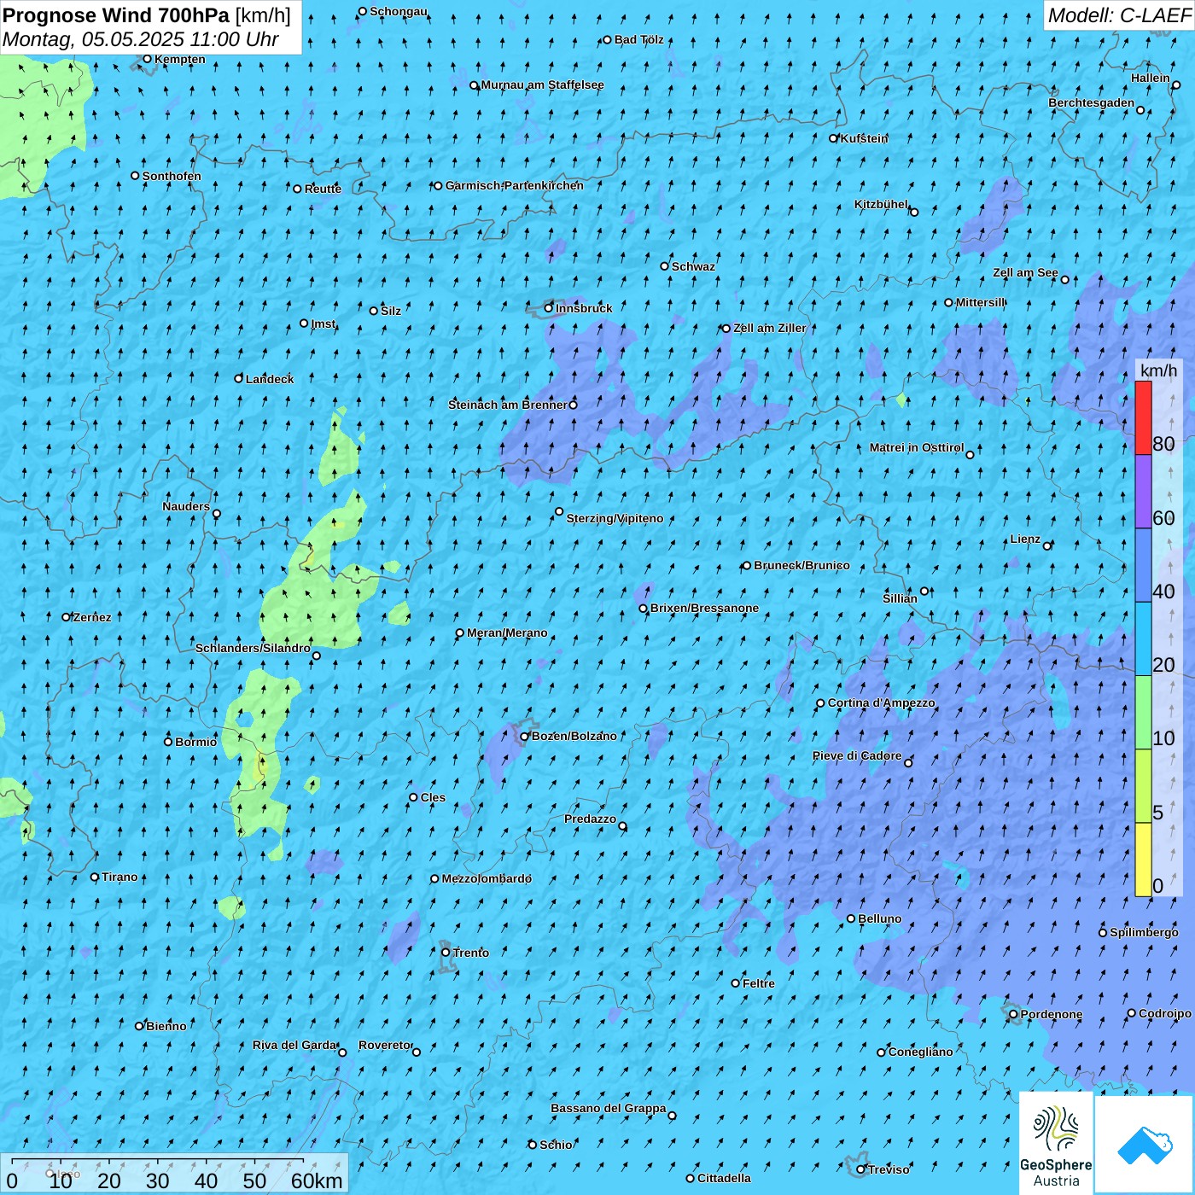Click the Nauders city marker
The width and height of the screenshot is (1195, 1195).
pos(217,514)
